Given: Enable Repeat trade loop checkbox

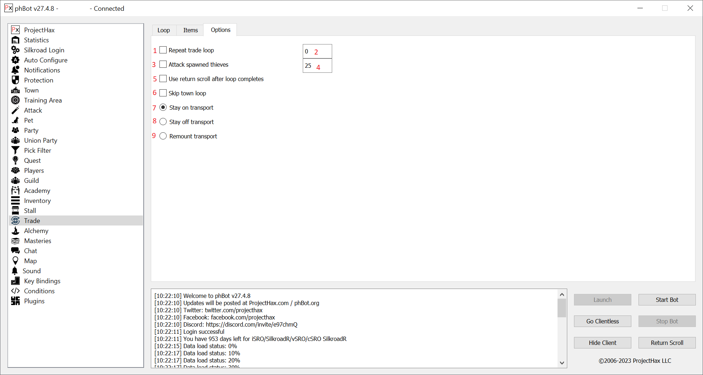Looking at the screenshot, I should (163, 50).
